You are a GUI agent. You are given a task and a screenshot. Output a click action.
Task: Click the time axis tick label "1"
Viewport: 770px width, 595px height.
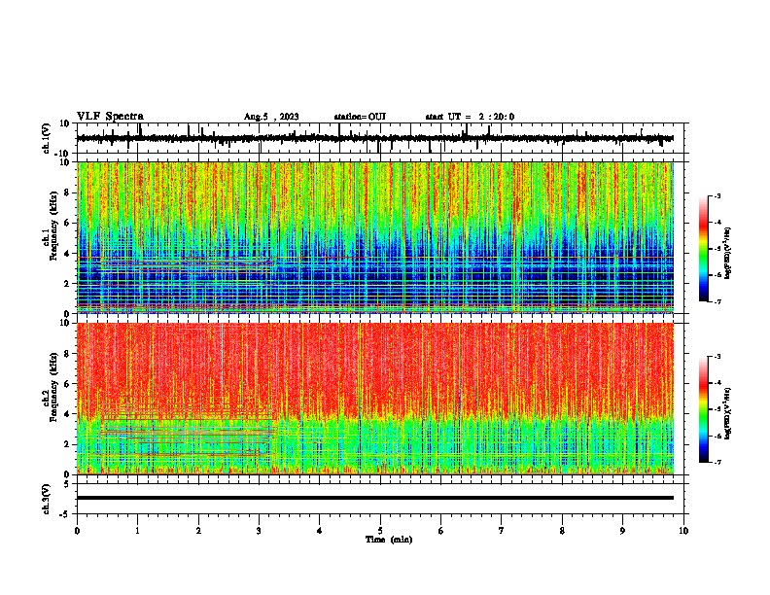(137, 531)
